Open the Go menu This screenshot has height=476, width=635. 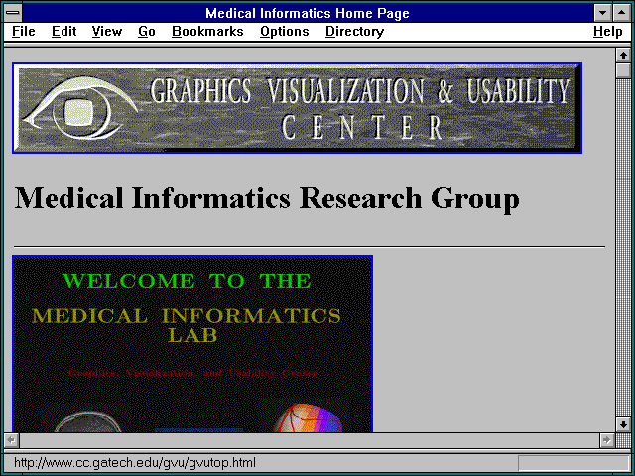click(x=147, y=32)
